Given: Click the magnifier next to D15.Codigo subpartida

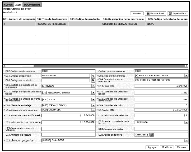Looking at the screenshot, I should click(x=93, y=76).
